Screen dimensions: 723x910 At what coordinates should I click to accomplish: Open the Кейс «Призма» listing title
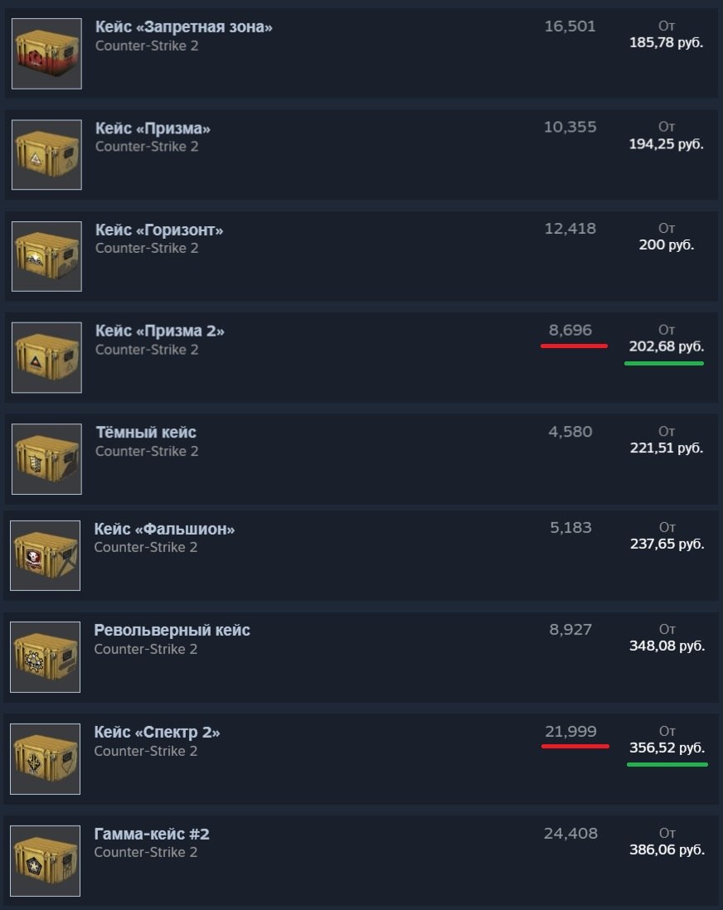(x=153, y=128)
